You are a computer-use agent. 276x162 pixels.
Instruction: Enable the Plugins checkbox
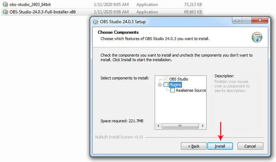click(x=166, y=85)
